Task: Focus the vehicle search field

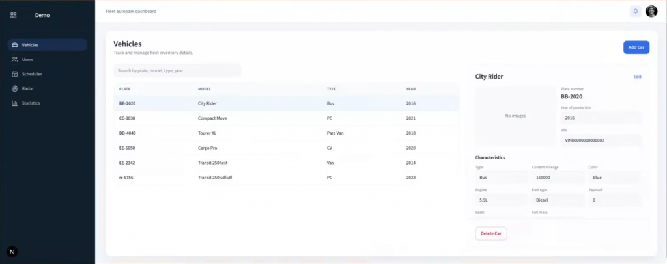Action: (x=177, y=70)
